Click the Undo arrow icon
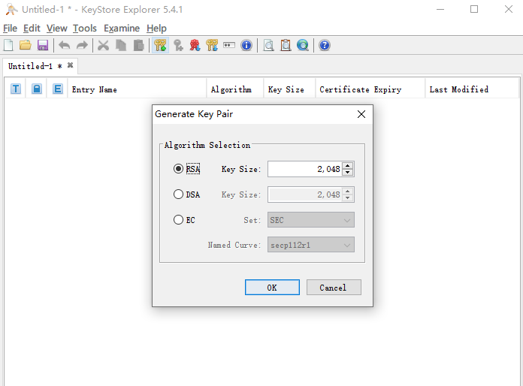Image resolution: width=523 pixels, height=386 pixels. 65,45
